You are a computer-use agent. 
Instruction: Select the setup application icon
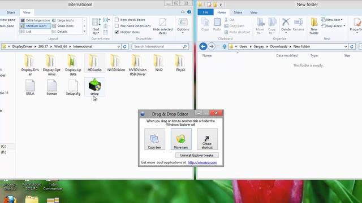point(94,87)
